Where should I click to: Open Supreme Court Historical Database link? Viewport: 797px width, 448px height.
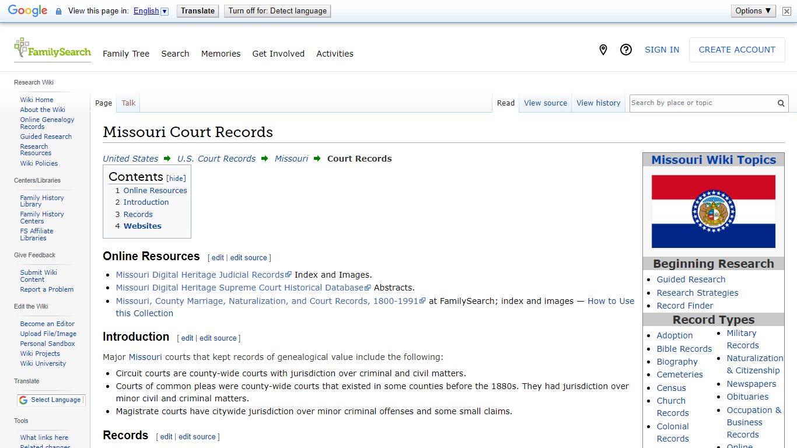coord(243,288)
